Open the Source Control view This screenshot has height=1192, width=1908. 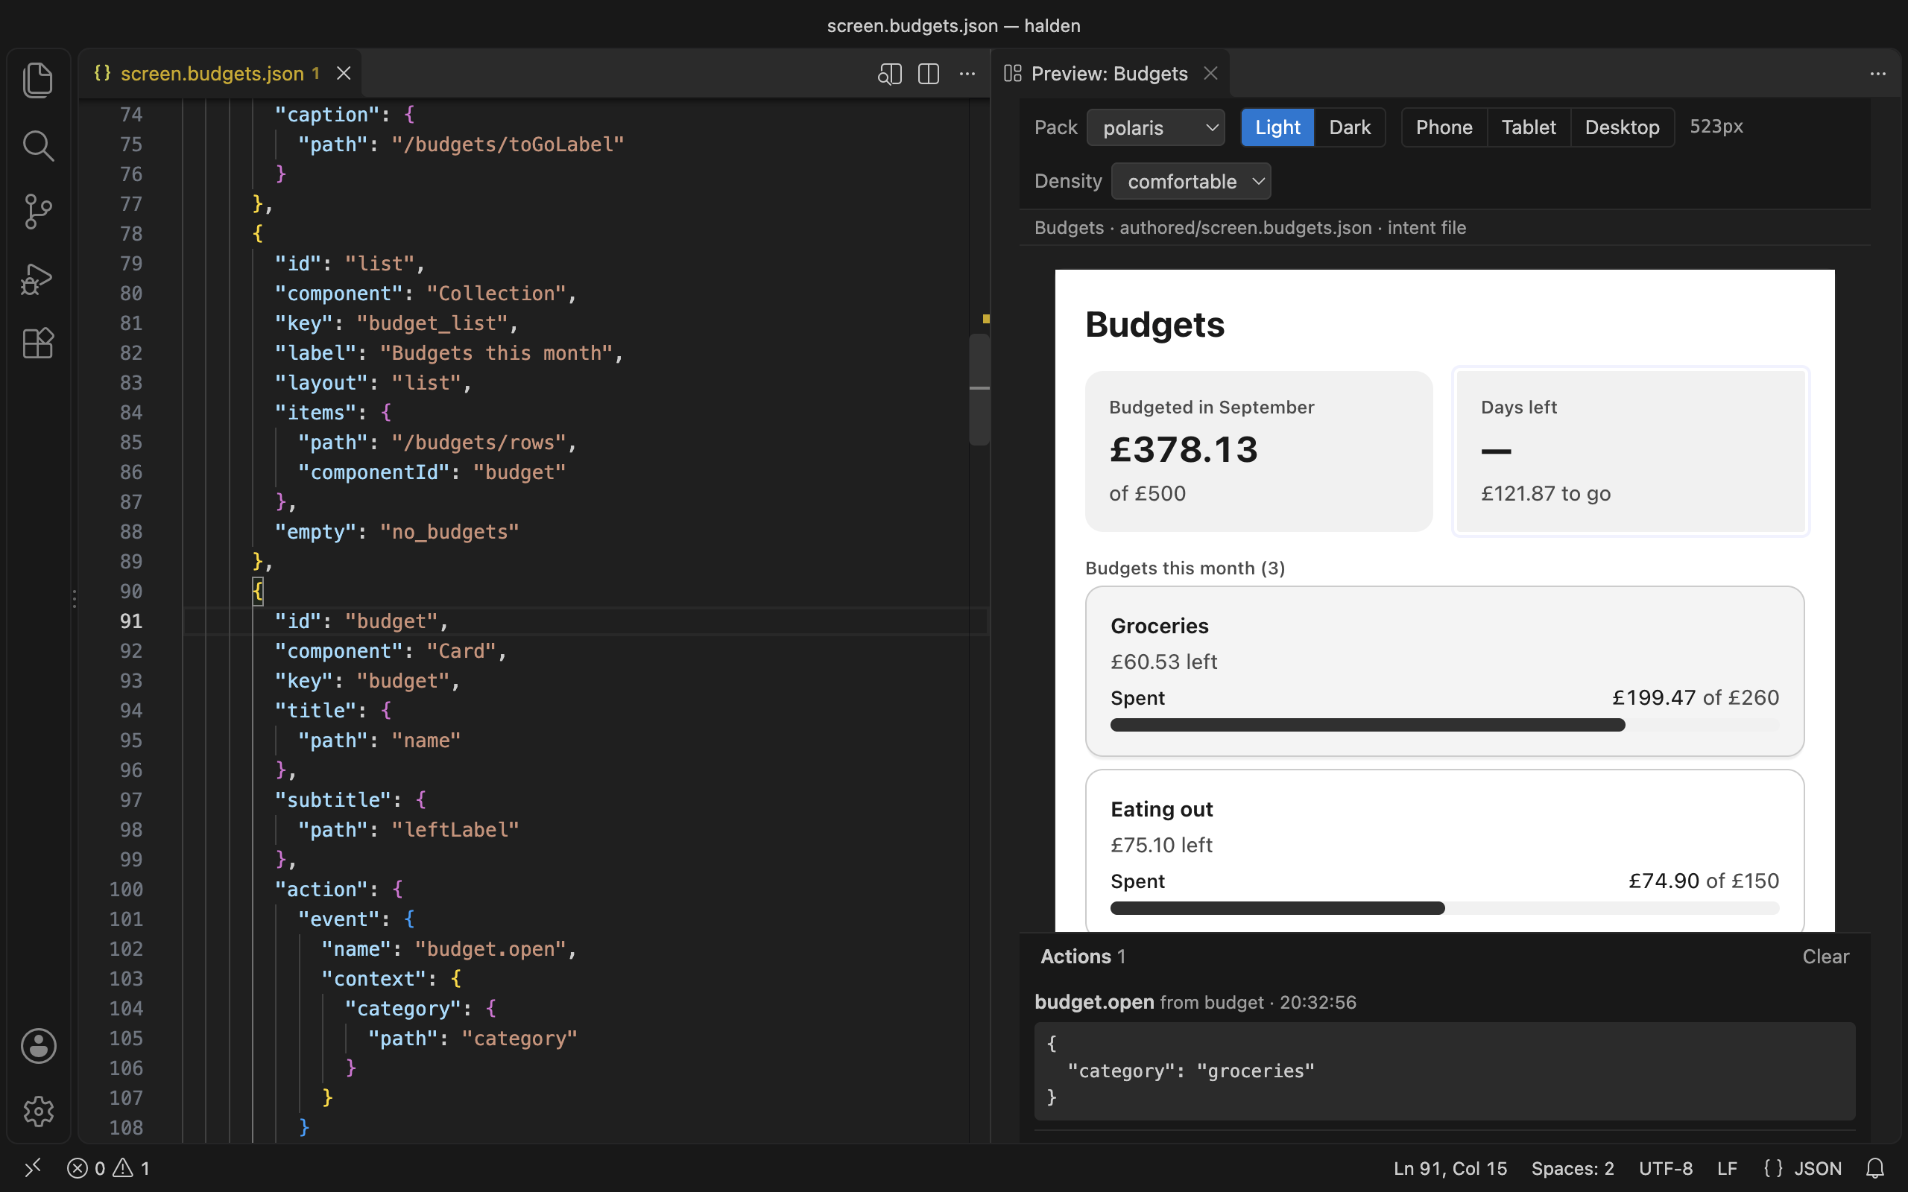pyautogui.click(x=38, y=212)
